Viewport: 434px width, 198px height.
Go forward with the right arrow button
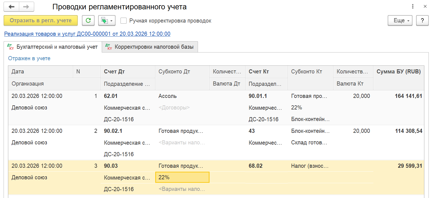pyautogui.click(x=26, y=7)
